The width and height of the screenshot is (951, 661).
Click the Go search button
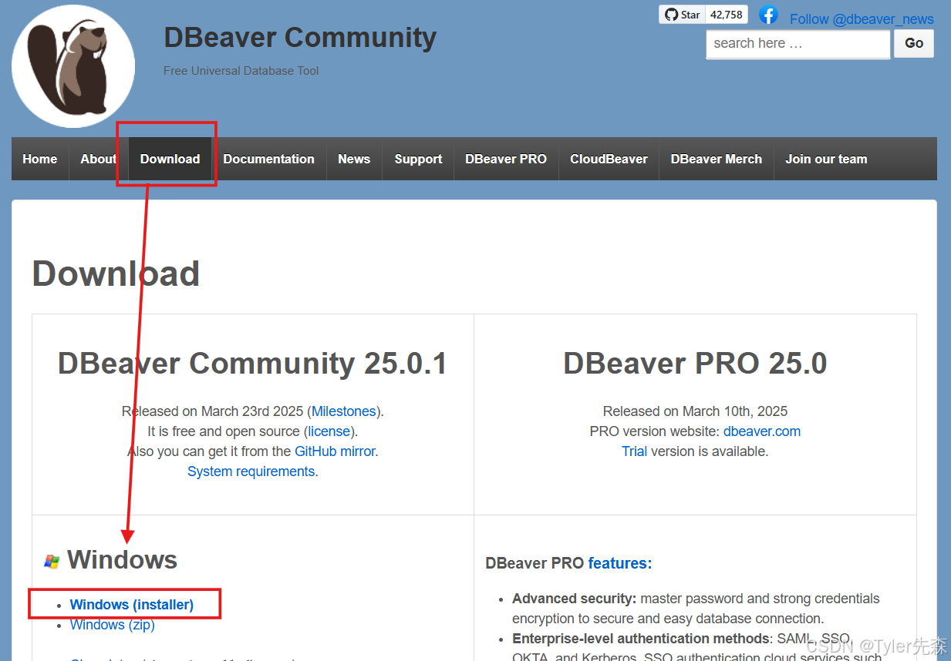[914, 44]
